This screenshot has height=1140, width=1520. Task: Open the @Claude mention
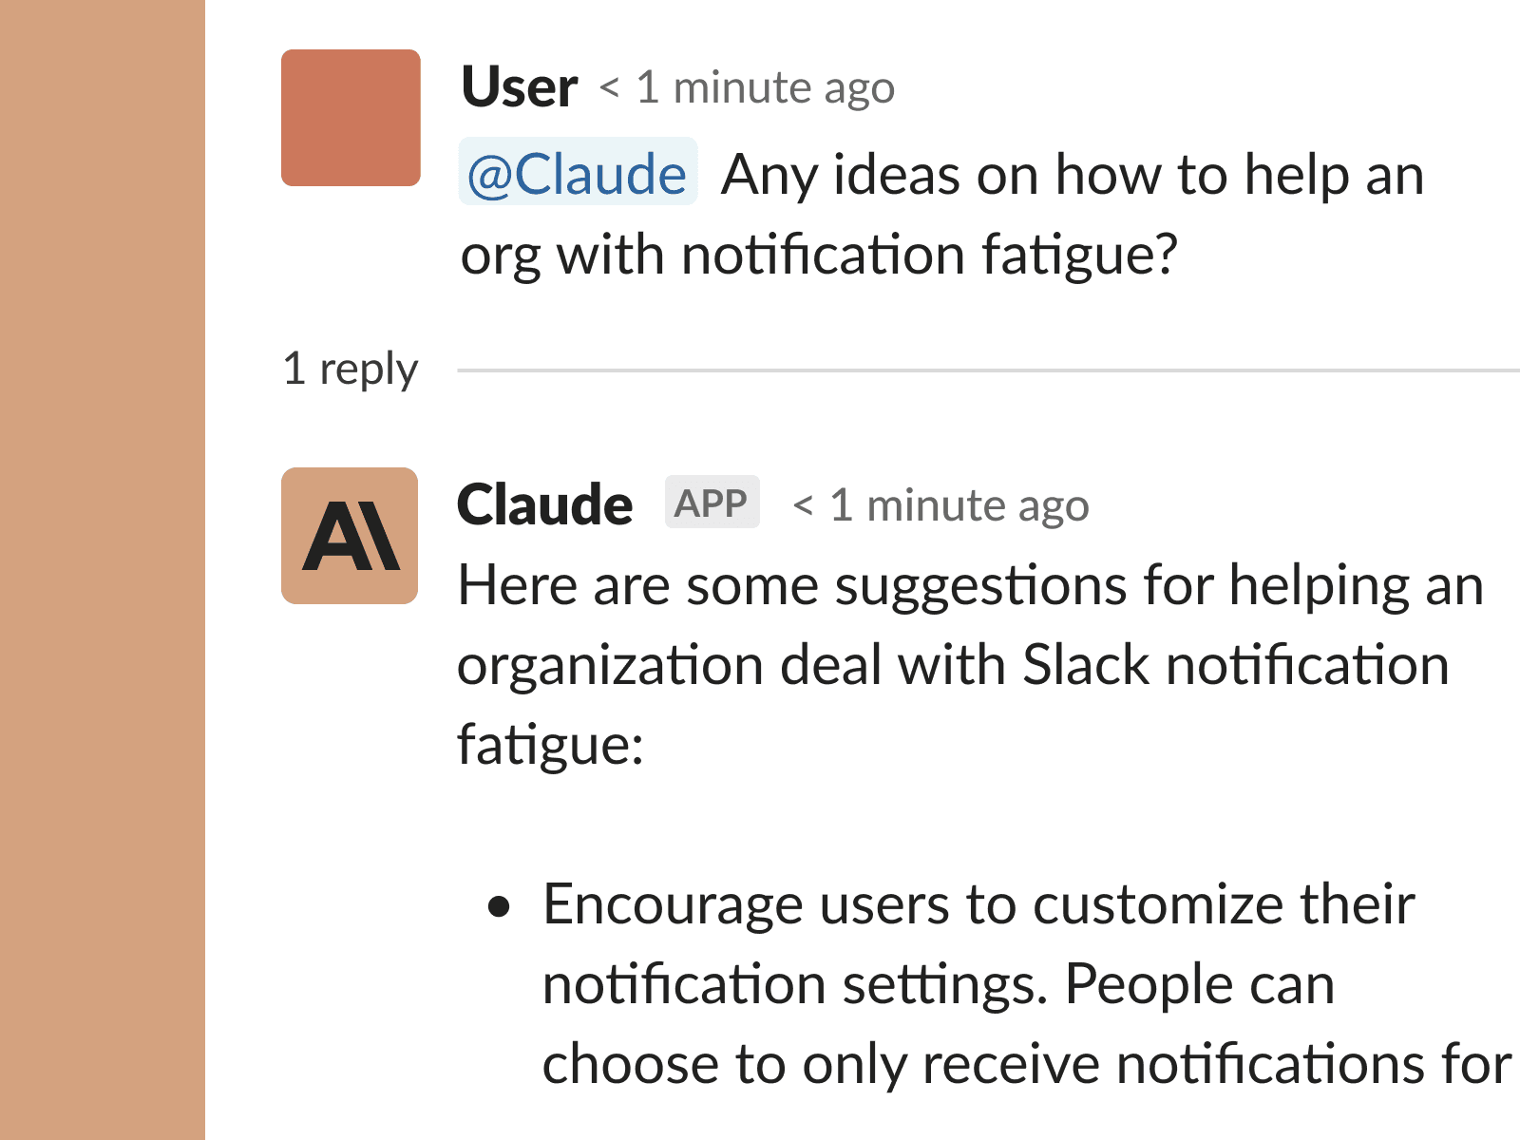[x=578, y=173]
